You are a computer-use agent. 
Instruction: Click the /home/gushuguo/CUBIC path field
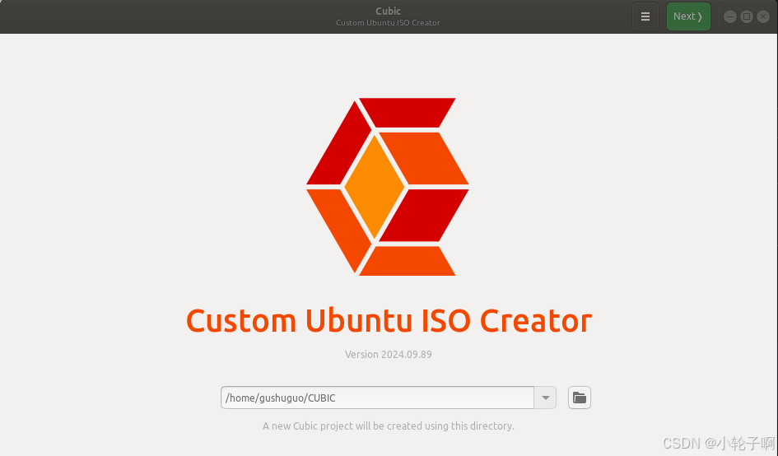coord(378,398)
